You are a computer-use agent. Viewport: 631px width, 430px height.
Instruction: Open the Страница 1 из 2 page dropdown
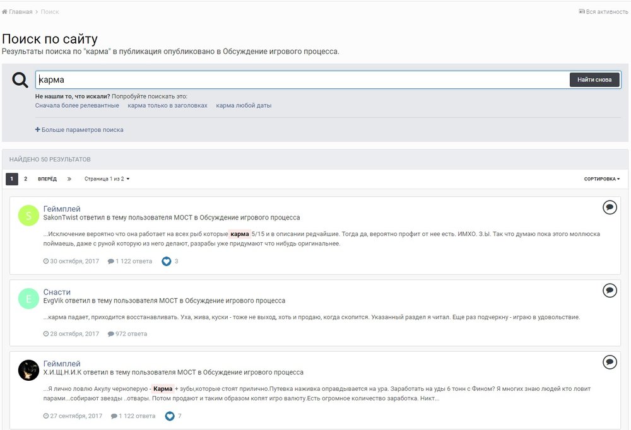[x=107, y=179]
